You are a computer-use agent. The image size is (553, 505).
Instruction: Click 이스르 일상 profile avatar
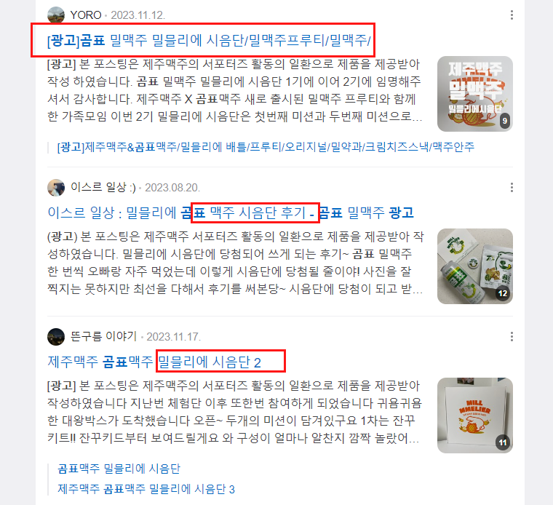[56, 187]
